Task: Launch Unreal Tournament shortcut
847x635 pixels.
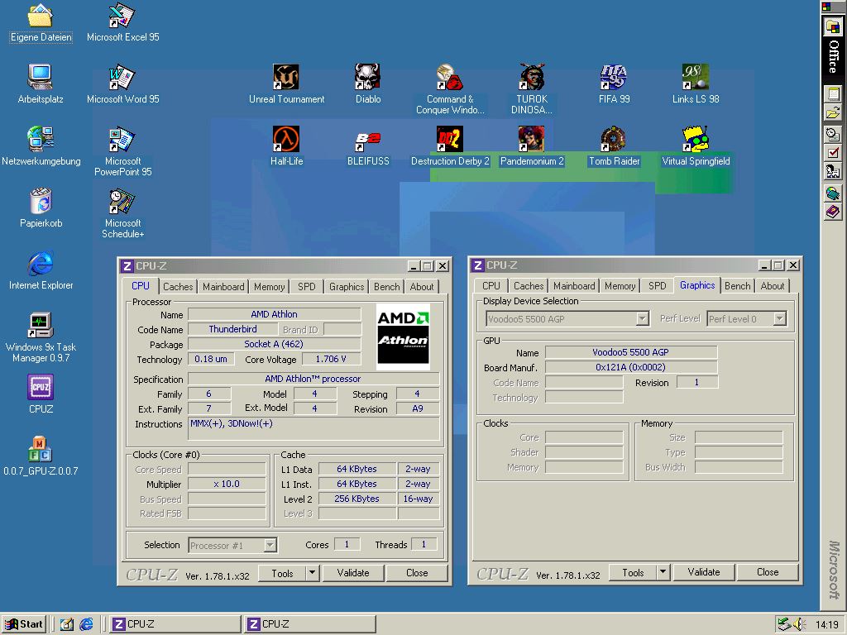Action: tap(286, 77)
